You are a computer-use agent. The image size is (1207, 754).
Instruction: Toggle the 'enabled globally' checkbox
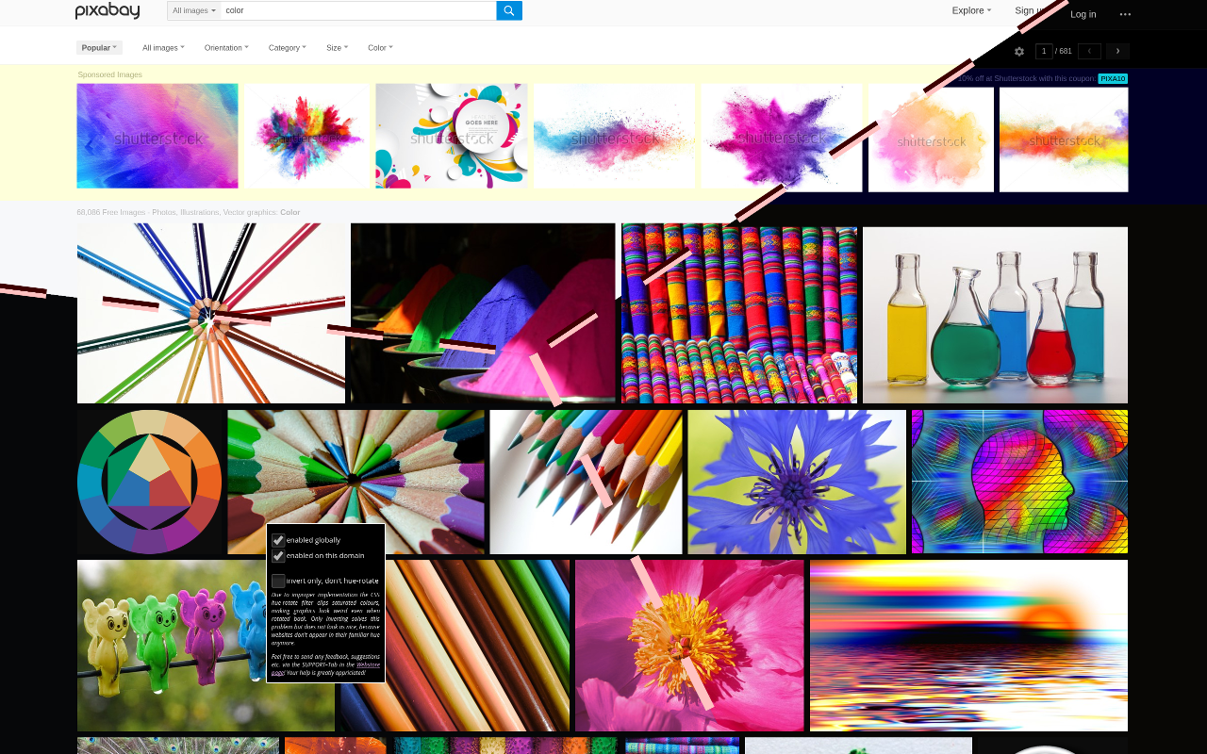point(278,540)
